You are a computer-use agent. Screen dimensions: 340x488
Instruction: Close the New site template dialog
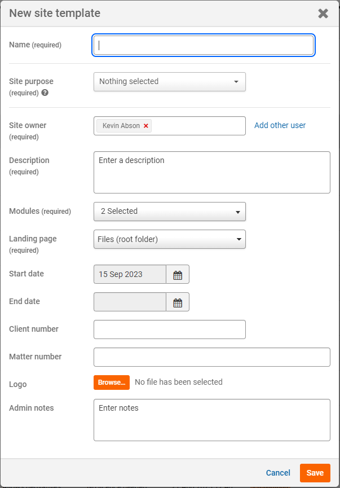point(323,14)
